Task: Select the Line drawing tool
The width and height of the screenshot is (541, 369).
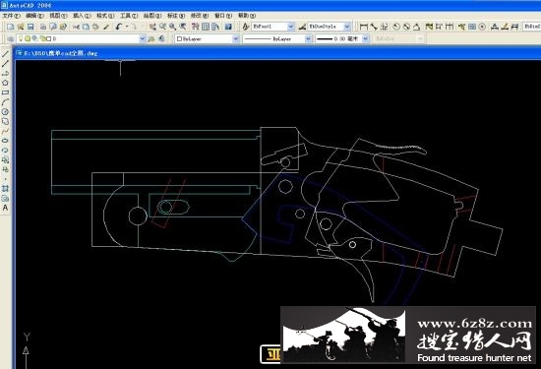Action: (x=5, y=54)
